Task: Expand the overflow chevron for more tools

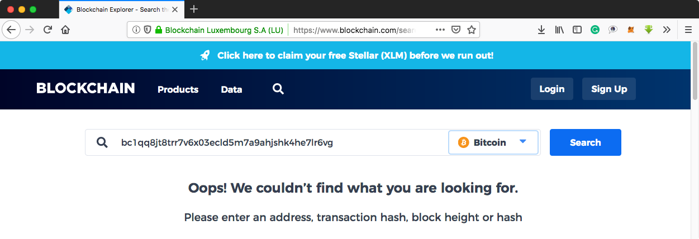Action: coord(667,30)
